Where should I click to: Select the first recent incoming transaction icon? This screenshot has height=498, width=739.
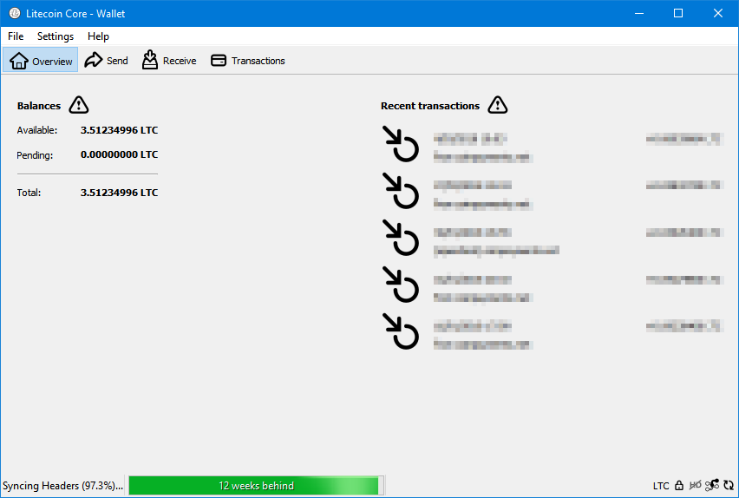[400, 144]
